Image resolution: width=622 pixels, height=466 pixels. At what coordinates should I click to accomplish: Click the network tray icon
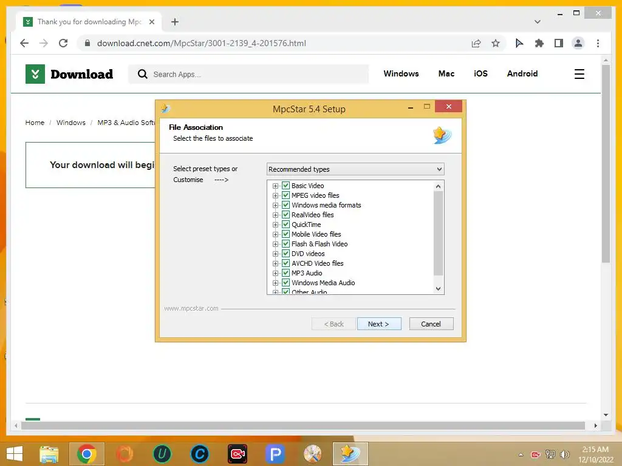tap(550, 454)
